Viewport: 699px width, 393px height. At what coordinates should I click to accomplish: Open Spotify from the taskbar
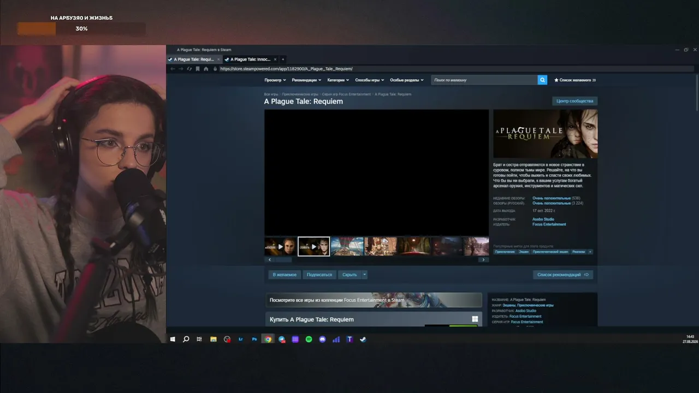tap(309, 339)
